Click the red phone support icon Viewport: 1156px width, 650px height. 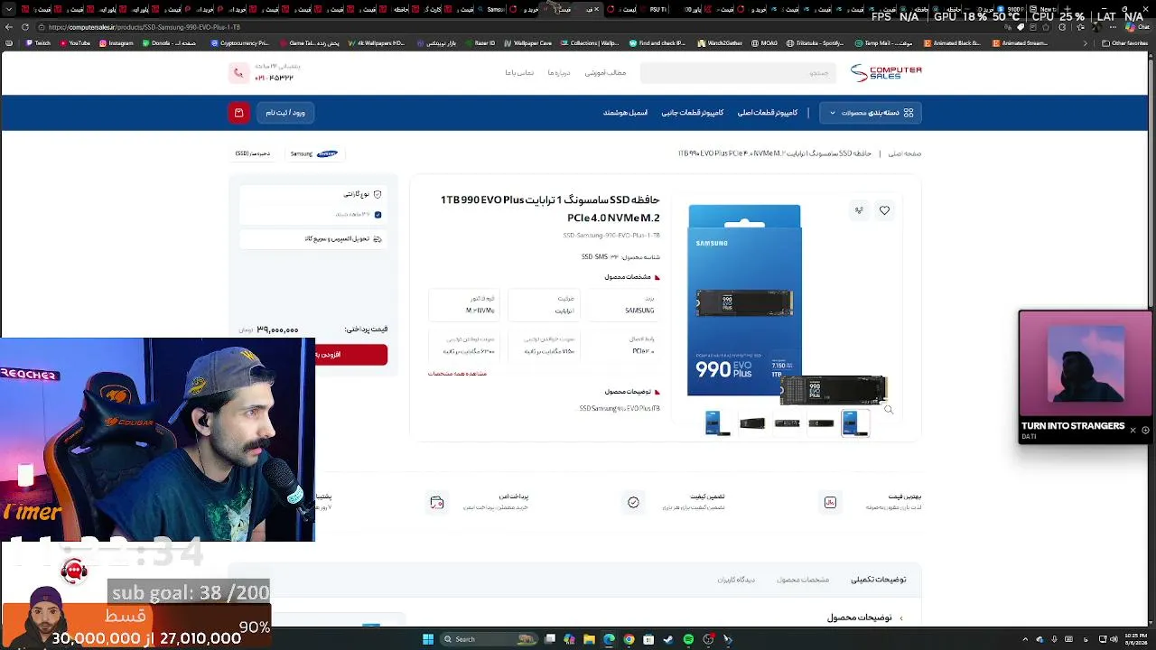coord(238,73)
